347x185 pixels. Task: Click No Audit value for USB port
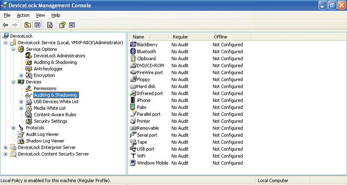pos(180,149)
